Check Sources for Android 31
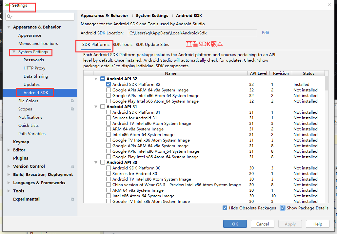Screen dimensions: 337x234 tap(109, 118)
